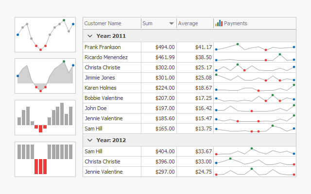Select the win-loss sparkline thumbnail
The height and width of the screenshot is (194, 311).
45,159
